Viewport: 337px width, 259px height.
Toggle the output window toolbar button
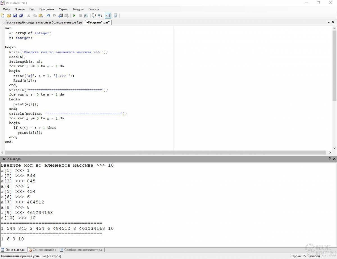(108, 16)
